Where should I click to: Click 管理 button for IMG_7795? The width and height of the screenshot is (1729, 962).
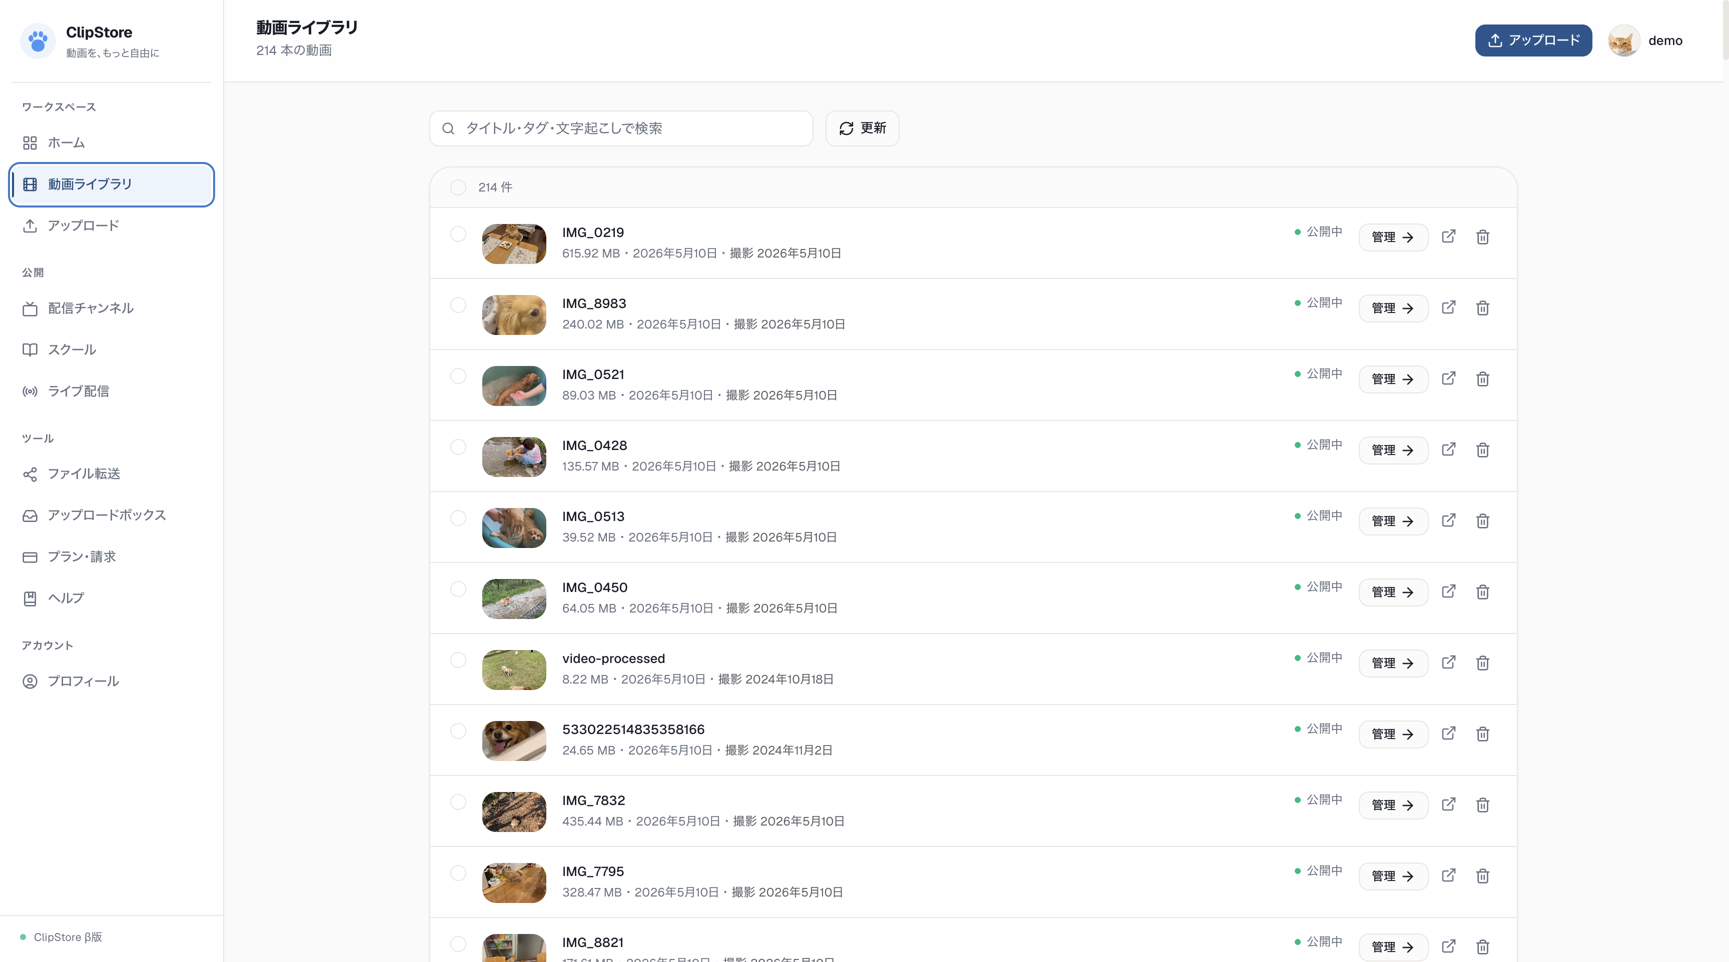1393,876
